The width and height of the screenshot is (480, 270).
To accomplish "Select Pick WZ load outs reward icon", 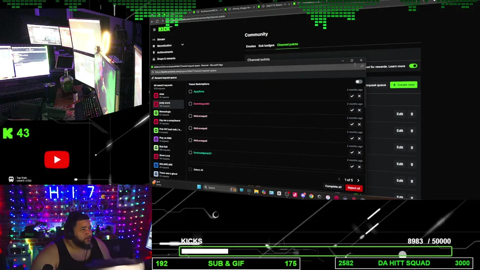I will pyautogui.click(x=156, y=130).
